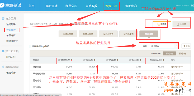
Task: Click the 搜索词 column header
Action: click(36, 60)
